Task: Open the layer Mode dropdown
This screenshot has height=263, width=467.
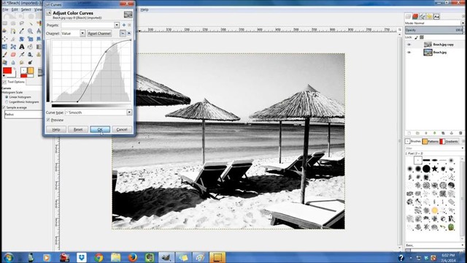Action: point(463,23)
